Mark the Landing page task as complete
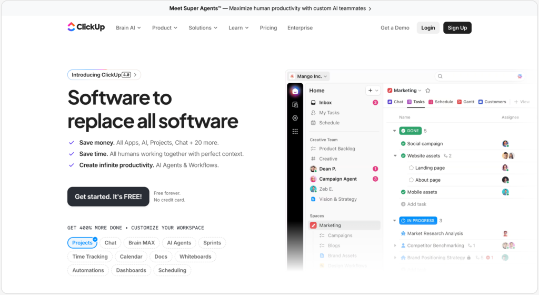539x295 pixels. [x=411, y=168]
